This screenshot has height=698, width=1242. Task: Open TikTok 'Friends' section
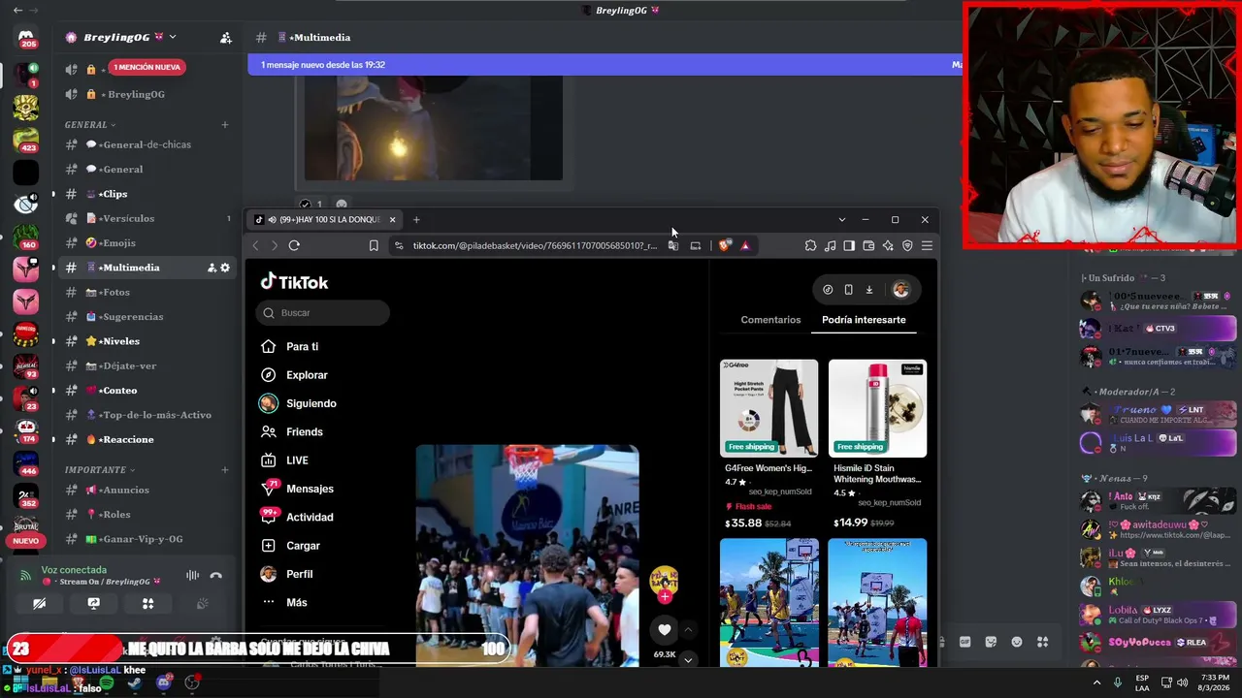(x=291, y=431)
